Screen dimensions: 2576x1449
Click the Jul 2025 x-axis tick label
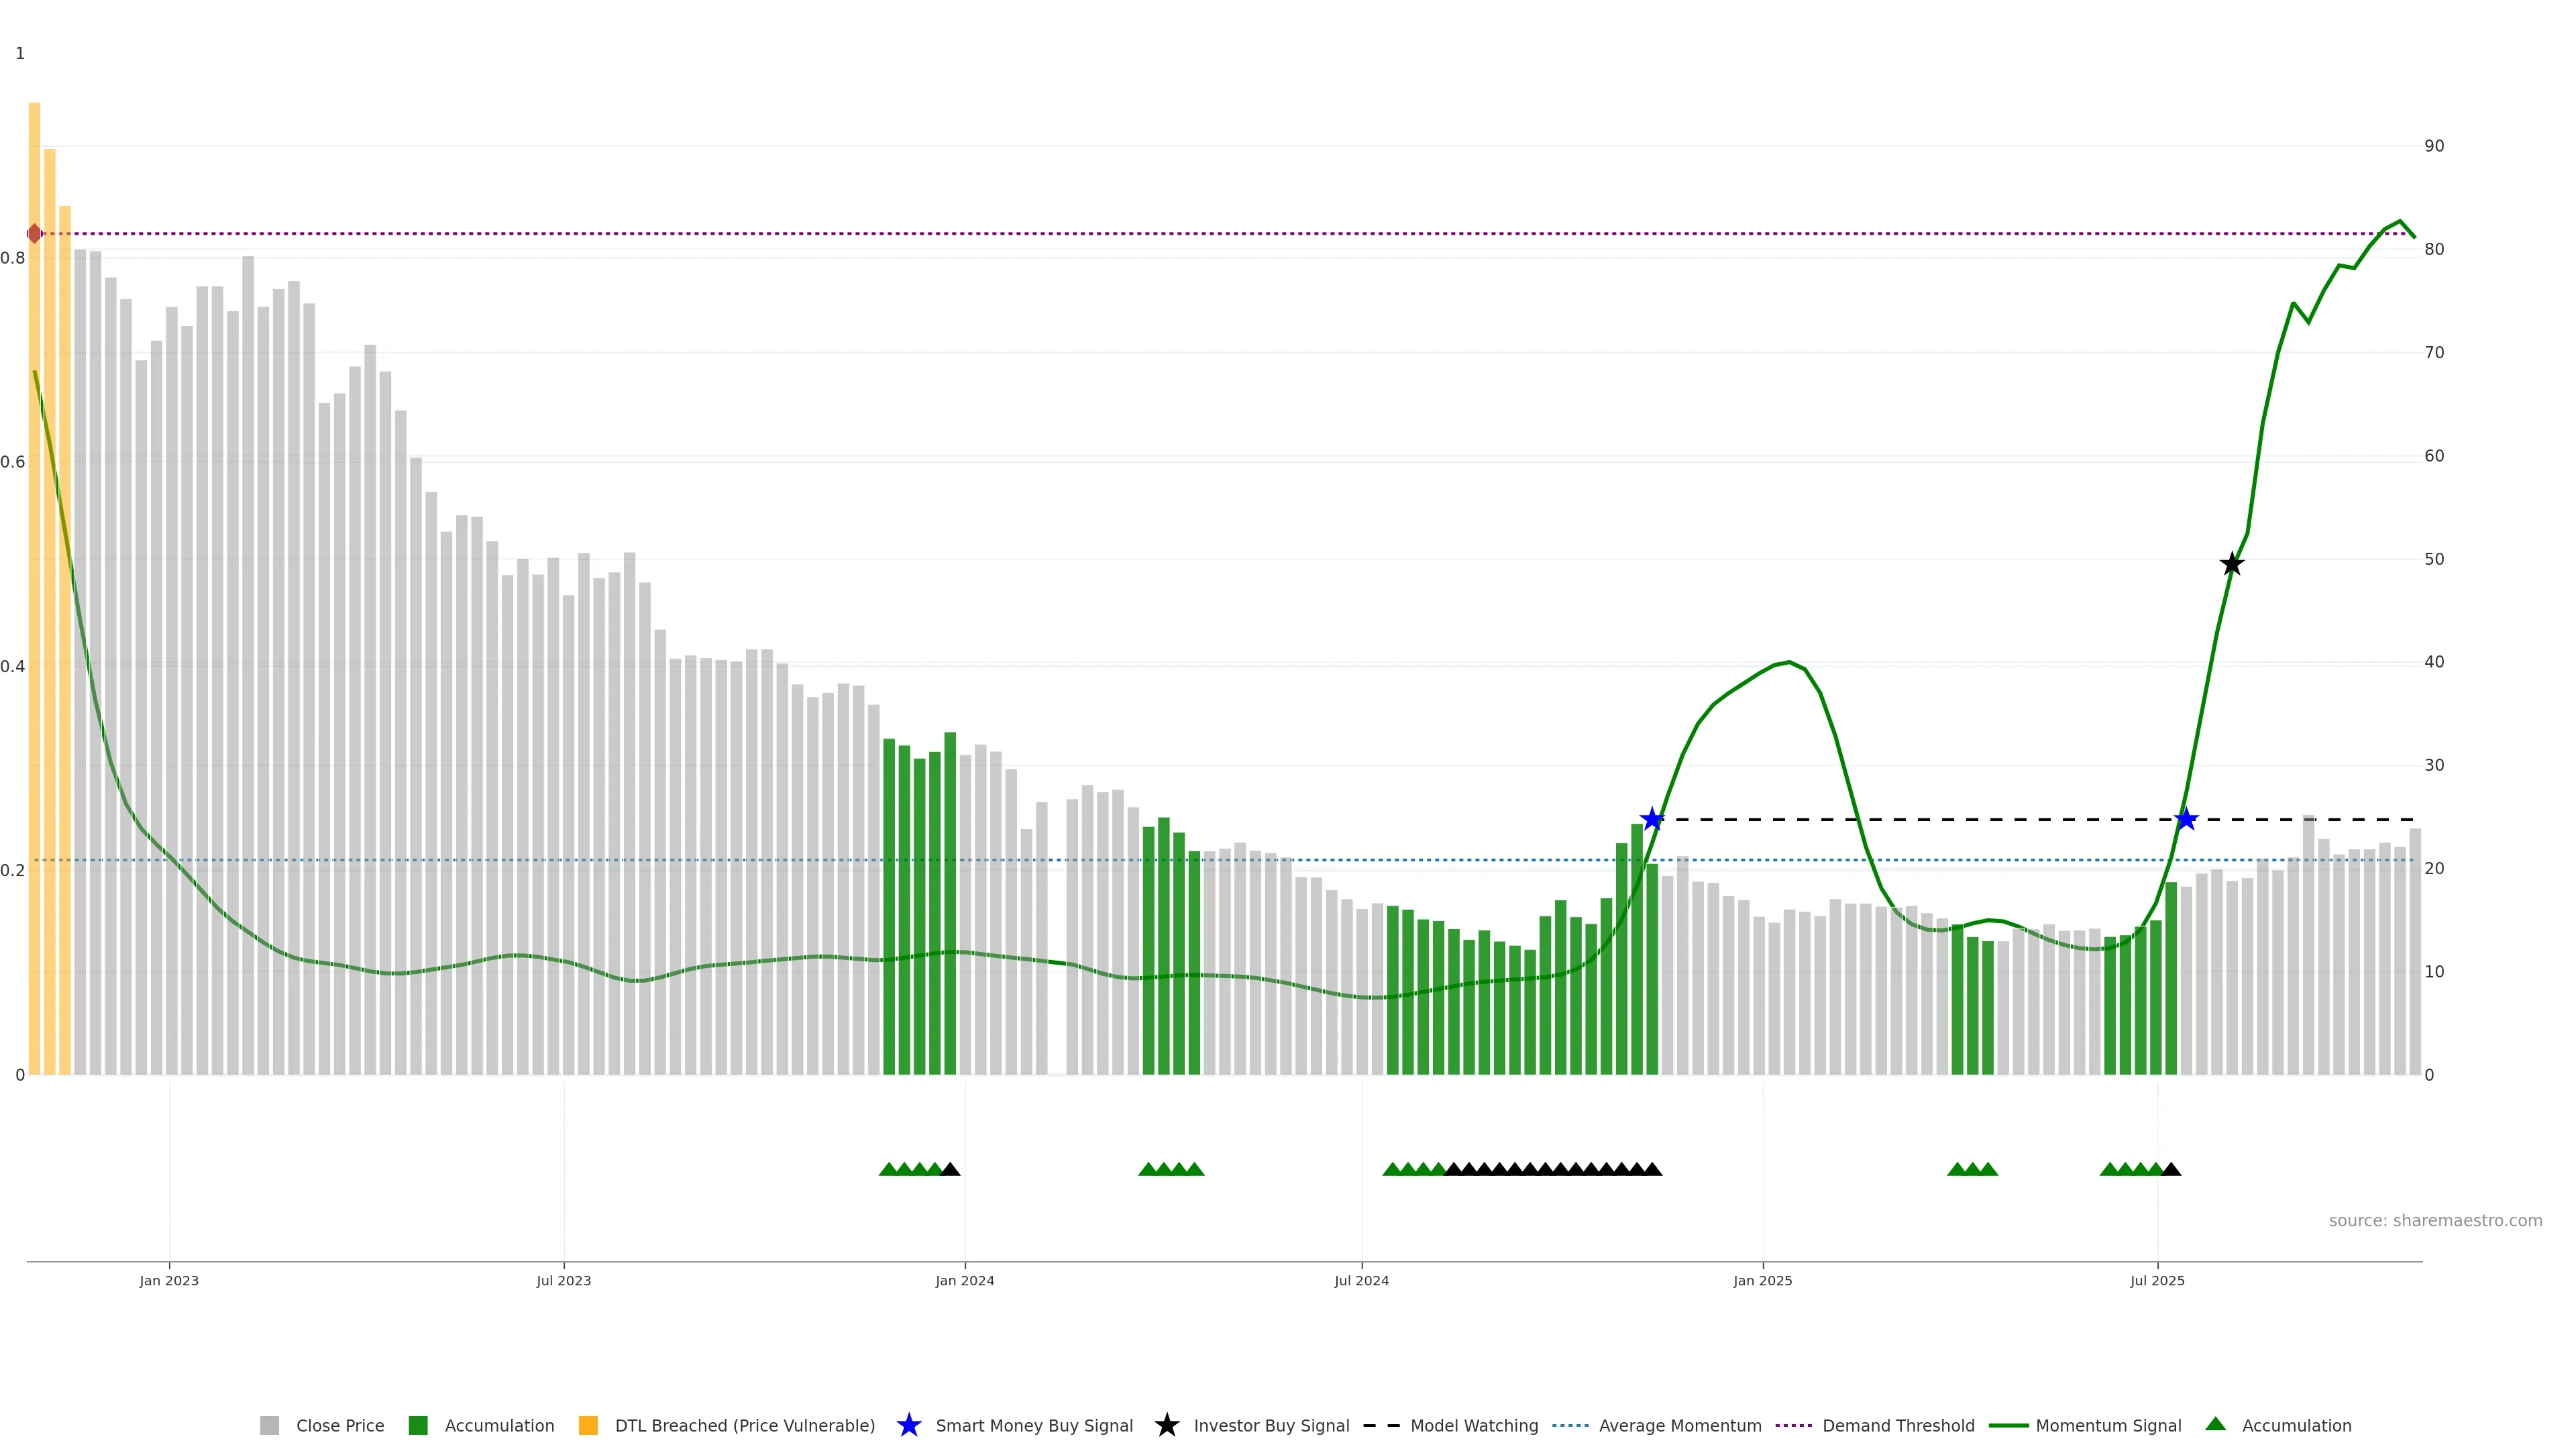2157,1281
